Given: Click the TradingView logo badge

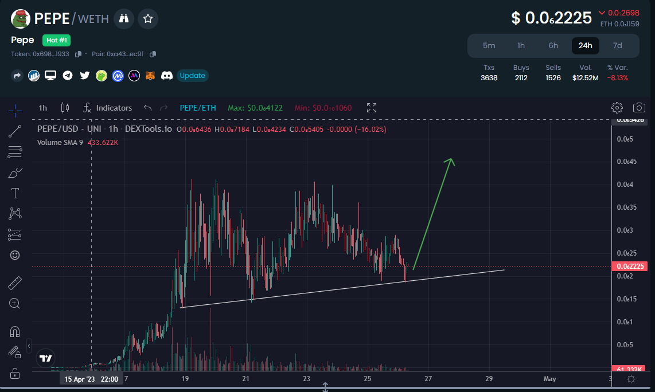Looking at the screenshot, I should pyautogui.click(x=45, y=358).
